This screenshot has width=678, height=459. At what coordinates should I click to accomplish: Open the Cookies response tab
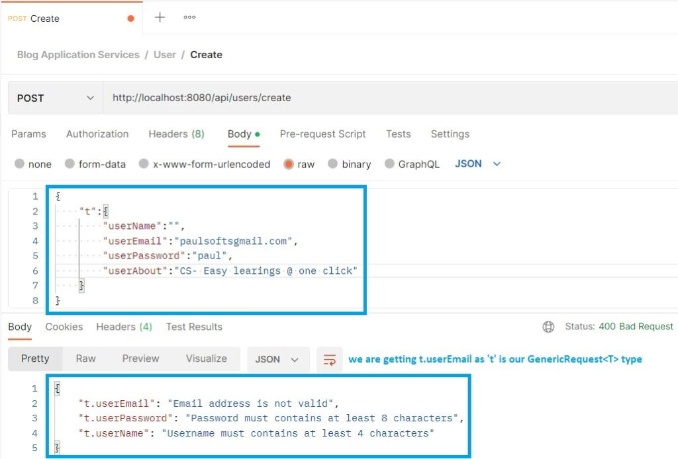coord(64,326)
